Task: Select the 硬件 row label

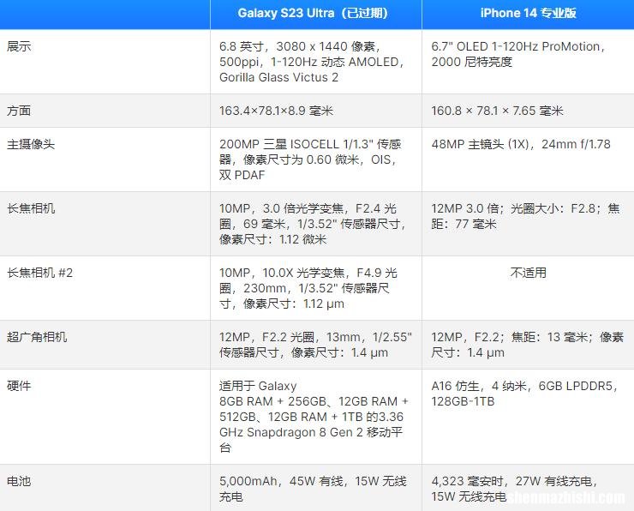Action: [x=19, y=386]
